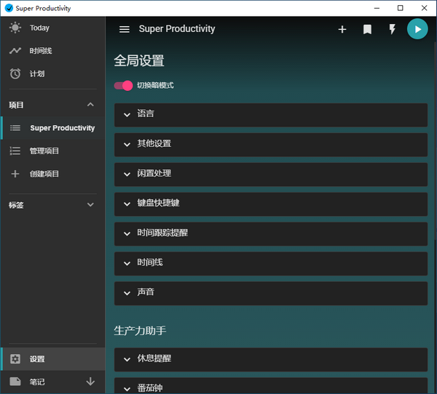This screenshot has height=394, width=437.
Task: Open the 时间线 item in sidebar
Action: 41,51
